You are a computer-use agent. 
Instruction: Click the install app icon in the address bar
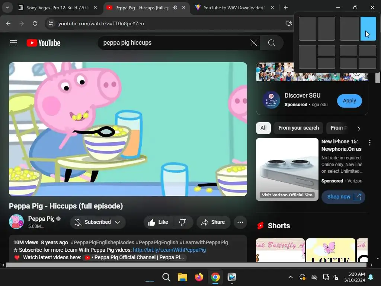288,23
